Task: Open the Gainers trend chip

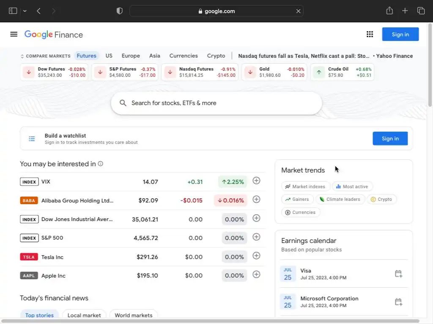Action: tap(297, 199)
